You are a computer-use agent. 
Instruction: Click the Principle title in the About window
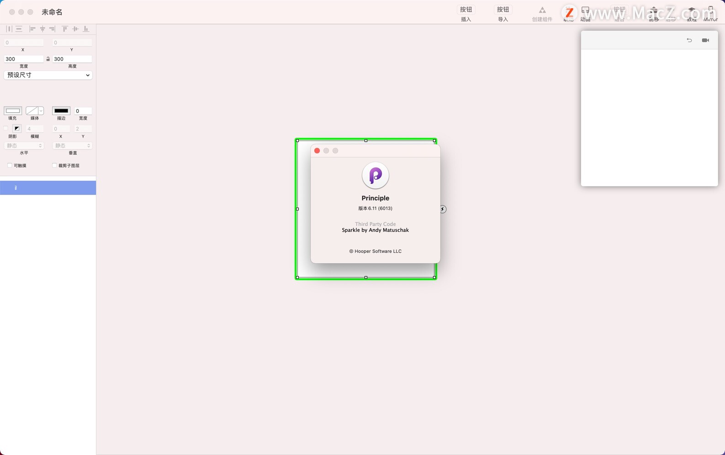tap(376, 198)
